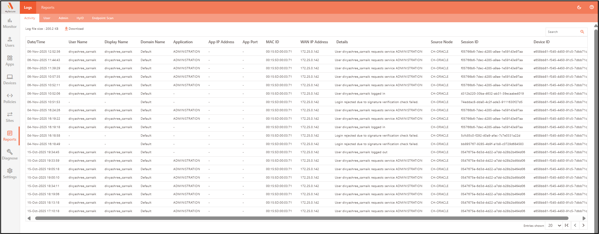The height and width of the screenshot is (234, 599).
Task: Click into the Search input field
Action: pyautogui.click(x=563, y=32)
